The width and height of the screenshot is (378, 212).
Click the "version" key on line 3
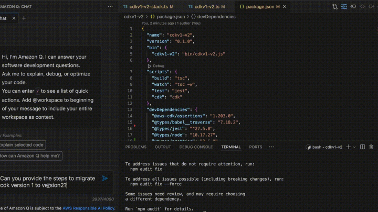click(x=157, y=41)
